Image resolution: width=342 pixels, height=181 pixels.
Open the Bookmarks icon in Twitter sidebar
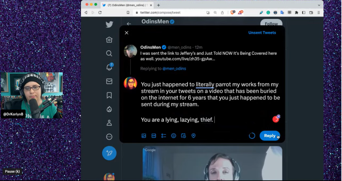tap(109, 95)
